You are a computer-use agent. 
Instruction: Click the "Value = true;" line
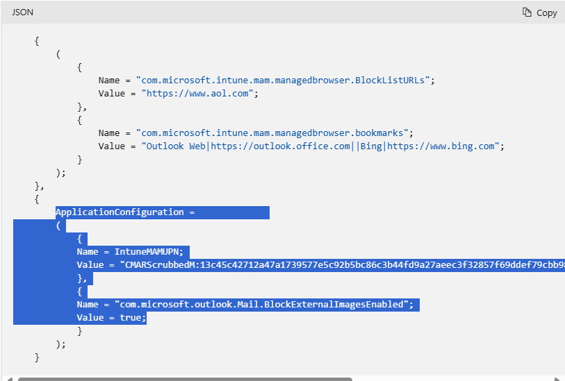[111, 318]
